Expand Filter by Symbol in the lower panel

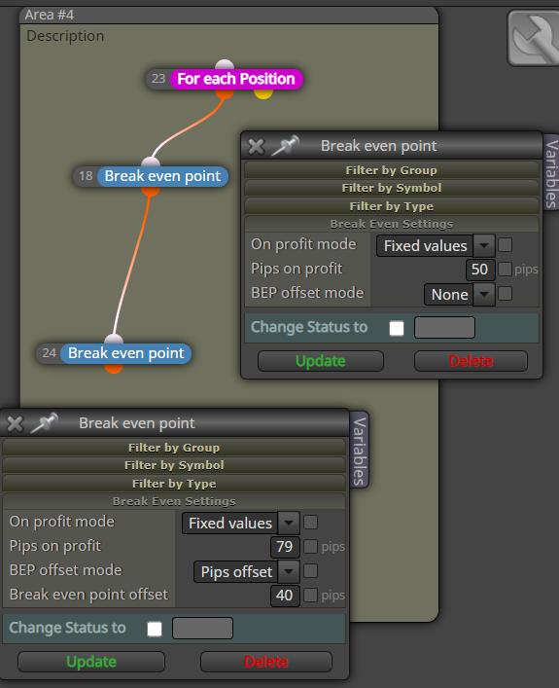[174, 465]
